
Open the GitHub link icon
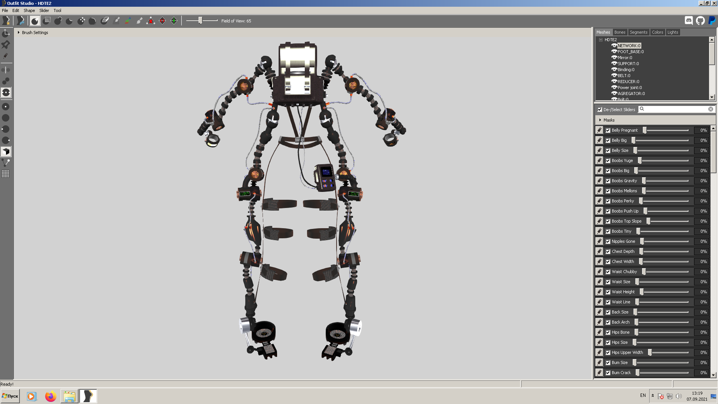700,21
